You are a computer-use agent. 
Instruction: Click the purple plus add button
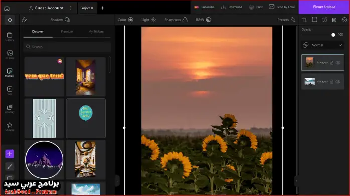10,154
